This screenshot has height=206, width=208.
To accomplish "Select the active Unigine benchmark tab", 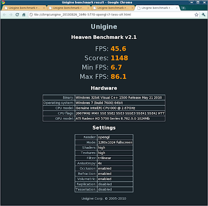I will click(158, 8).
